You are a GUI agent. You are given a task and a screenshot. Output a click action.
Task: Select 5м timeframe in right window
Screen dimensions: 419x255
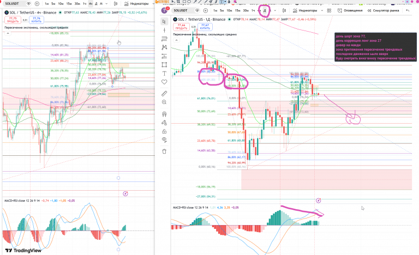[222, 10]
